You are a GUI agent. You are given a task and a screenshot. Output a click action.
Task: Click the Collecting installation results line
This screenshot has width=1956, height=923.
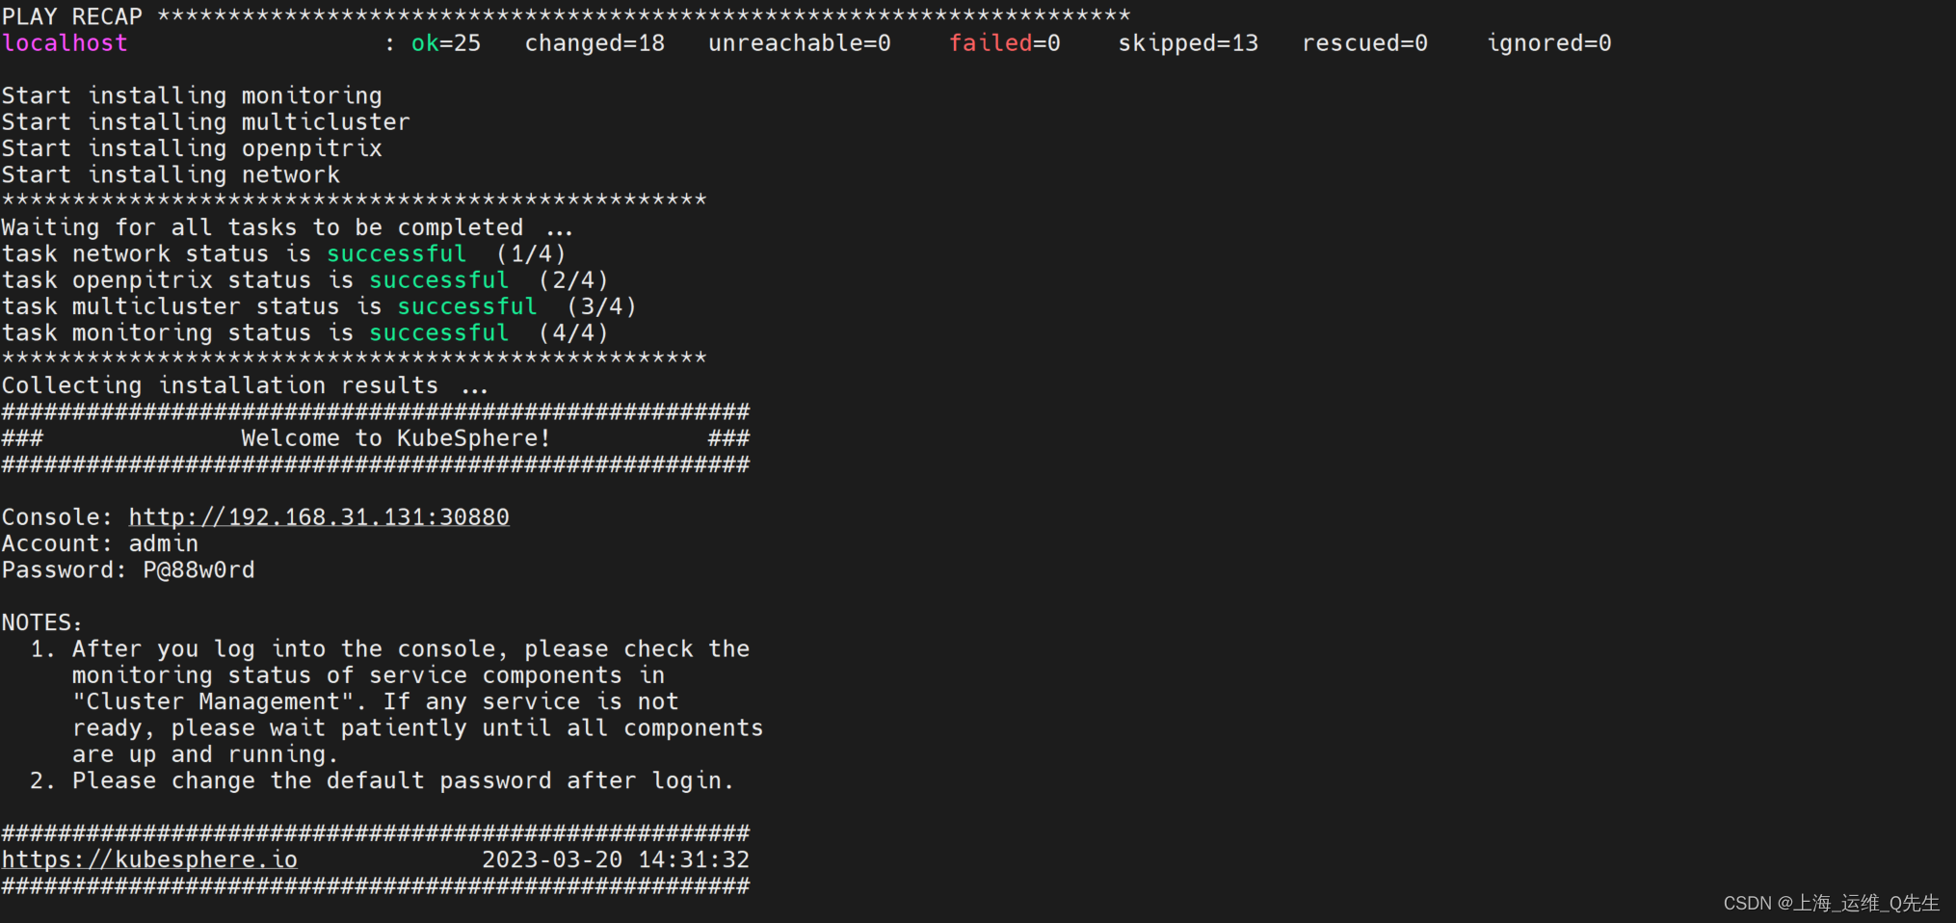tap(245, 385)
